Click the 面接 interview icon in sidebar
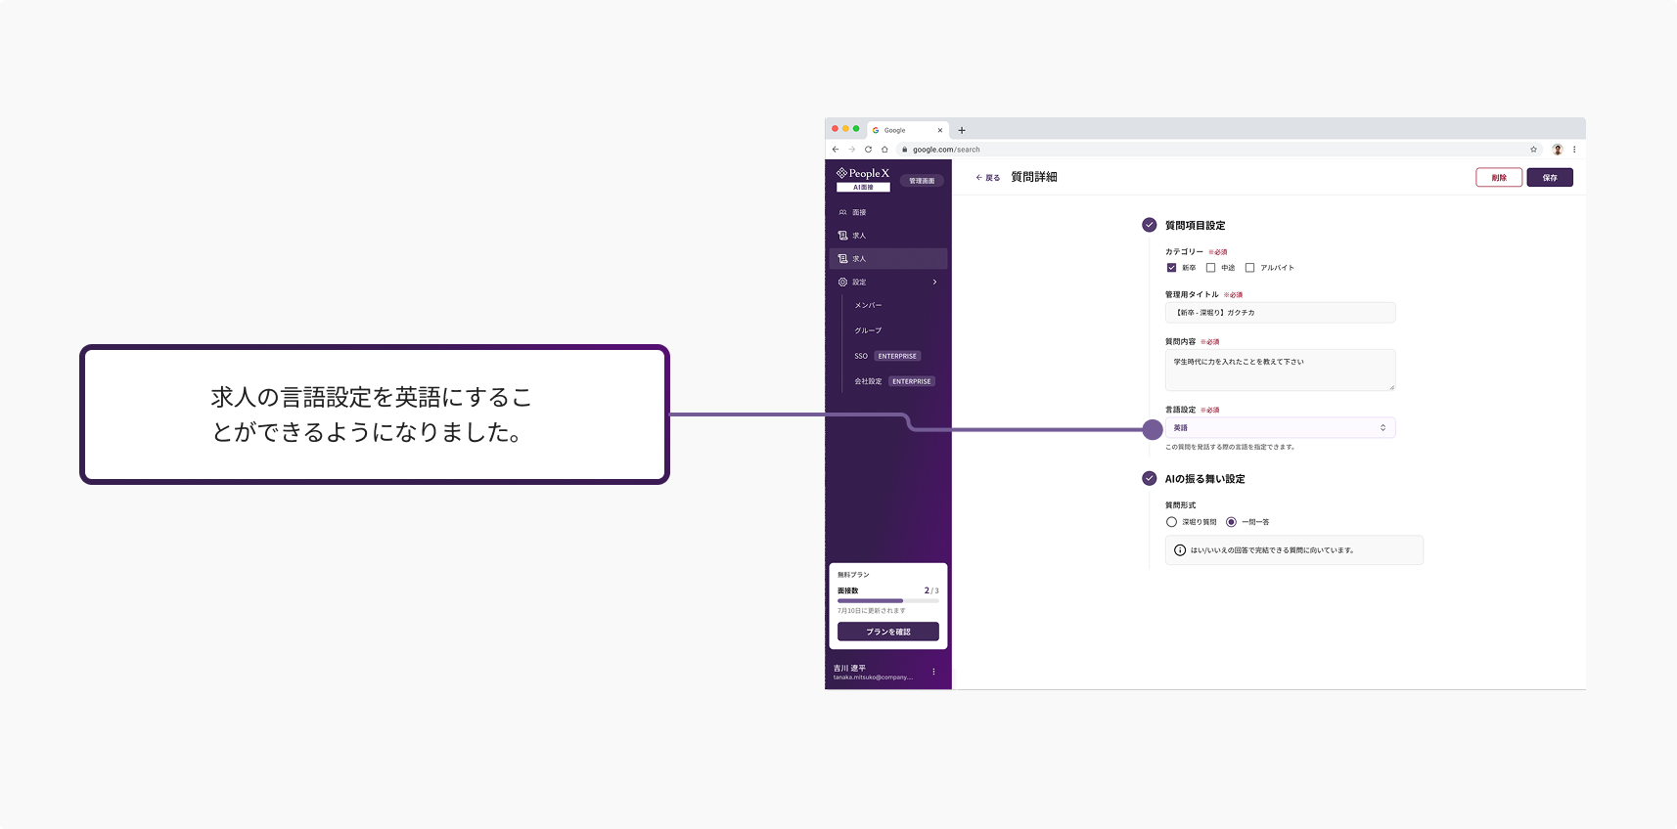1677x829 pixels. [842, 212]
